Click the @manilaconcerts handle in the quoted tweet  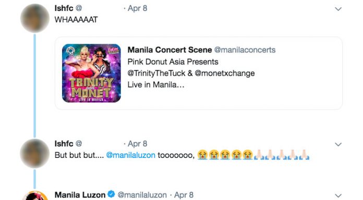coord(245,50)
